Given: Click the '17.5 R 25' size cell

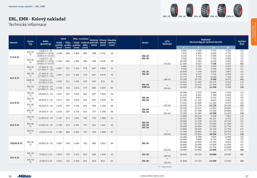Looking at the screenshot, I should click(14, 57).
